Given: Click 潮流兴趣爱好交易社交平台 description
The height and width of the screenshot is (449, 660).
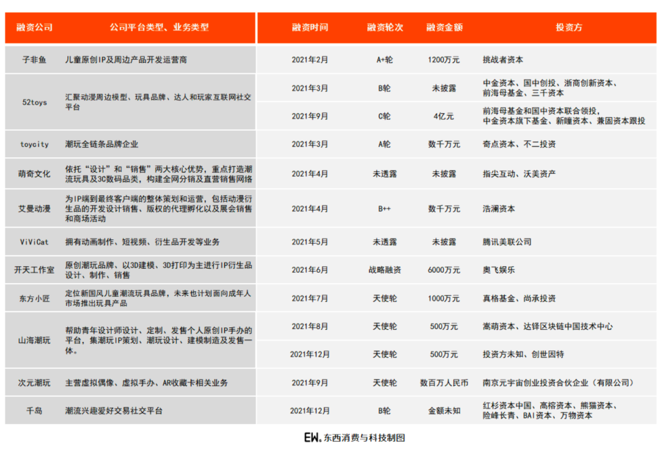Looking at the screenshot, I should click(114, 410).
